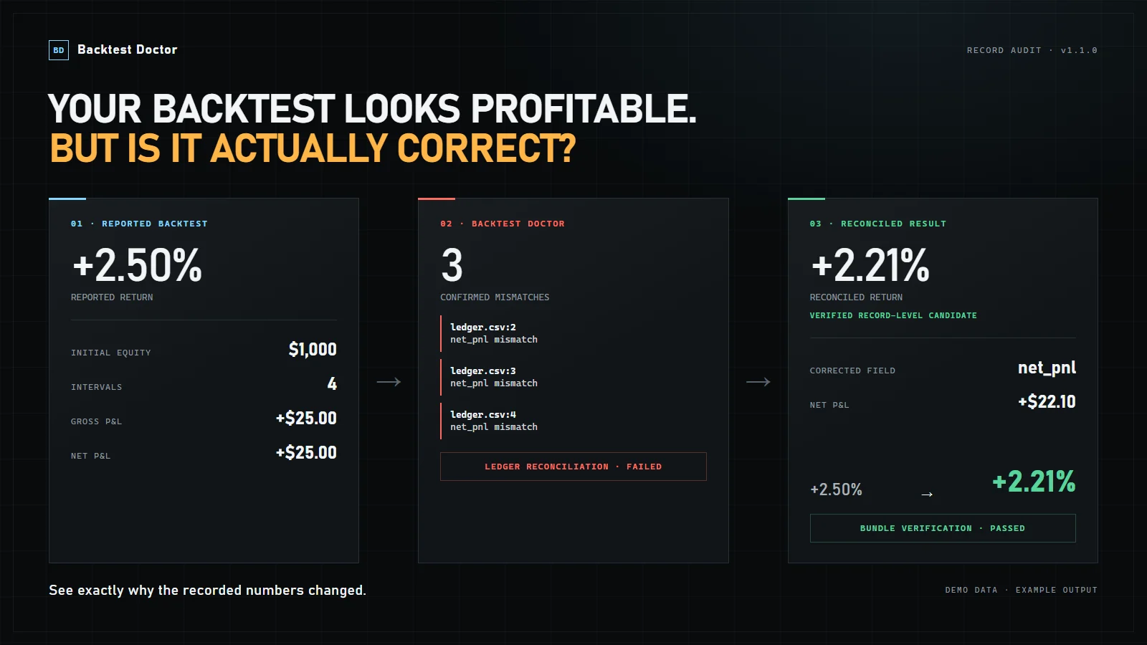Click the net_pnl corrected field value
The image size is (1147, 645).
click(x=1047, y=368)
